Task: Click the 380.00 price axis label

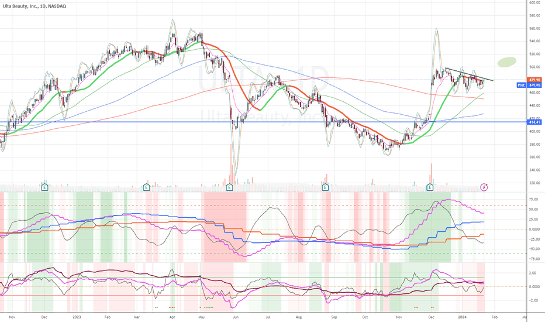Action: [x=534, y=144]
